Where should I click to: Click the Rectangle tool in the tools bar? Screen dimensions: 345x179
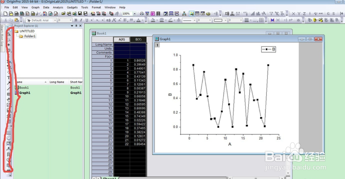(9, 94)
